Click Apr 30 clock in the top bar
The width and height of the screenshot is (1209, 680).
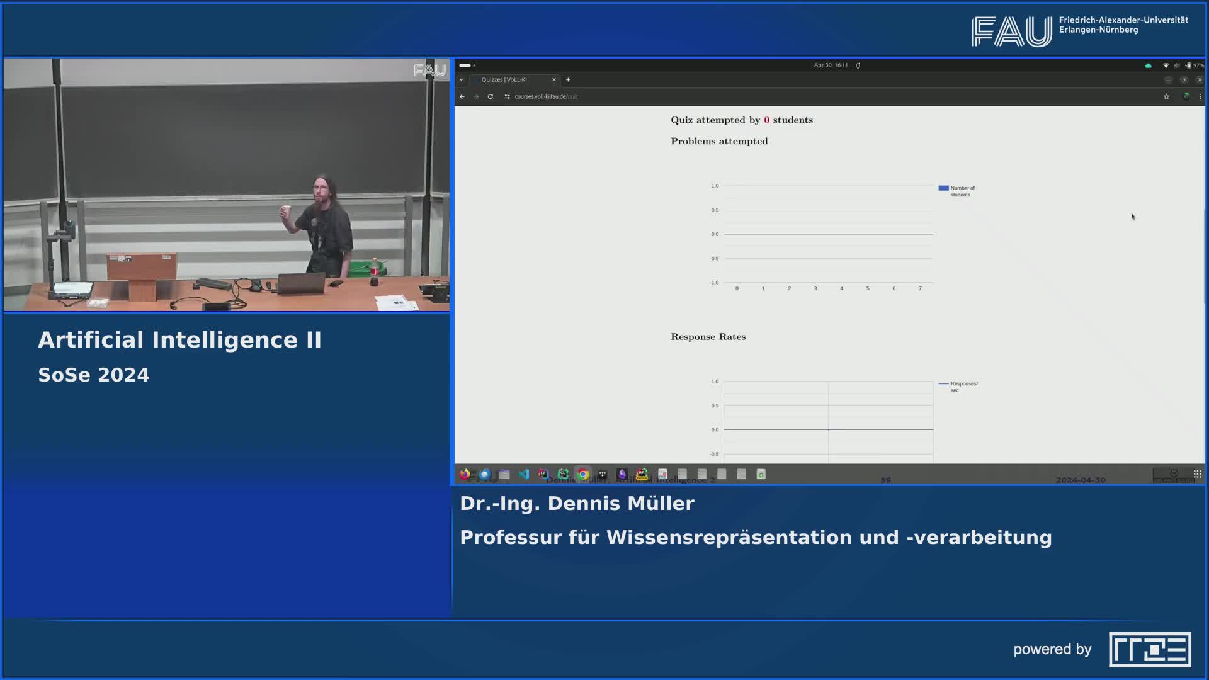pos(831,65)
